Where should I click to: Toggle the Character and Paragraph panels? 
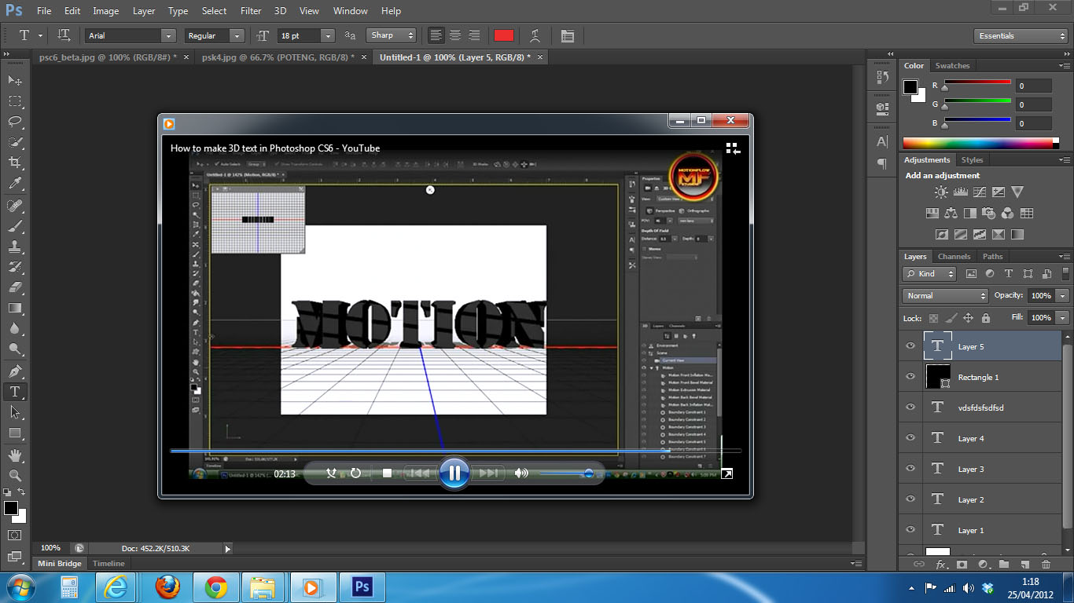click(568, 35)
